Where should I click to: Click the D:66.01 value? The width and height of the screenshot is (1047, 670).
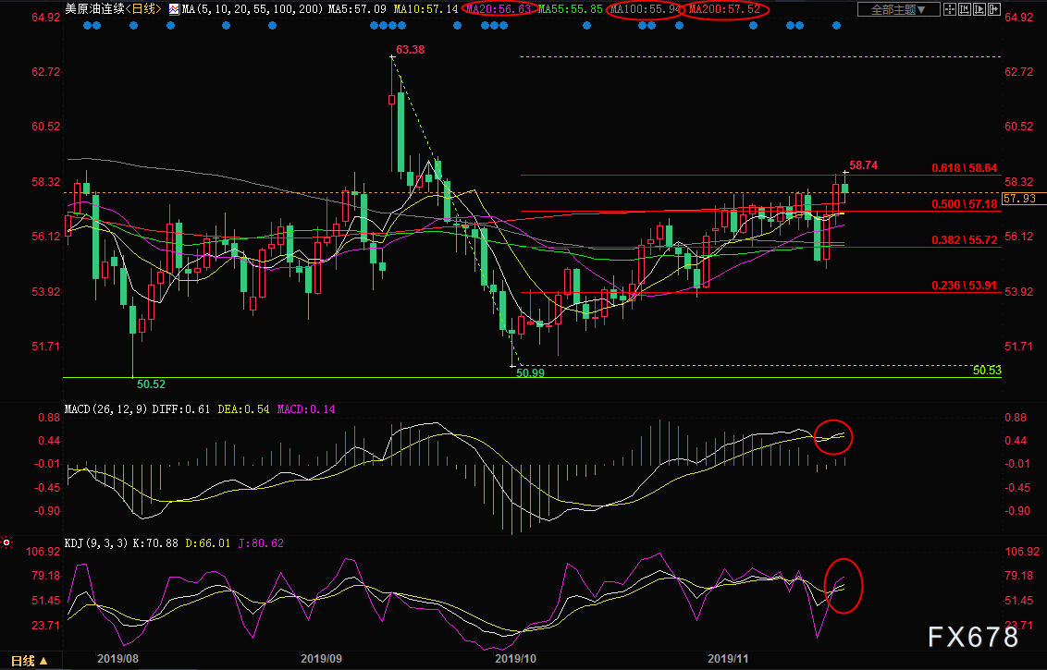point(208,543)
